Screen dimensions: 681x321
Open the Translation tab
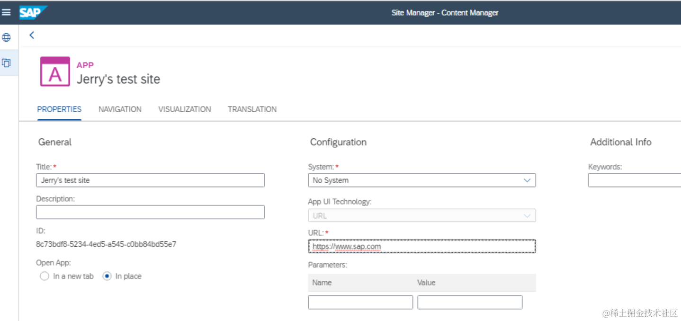pos(252,109)
